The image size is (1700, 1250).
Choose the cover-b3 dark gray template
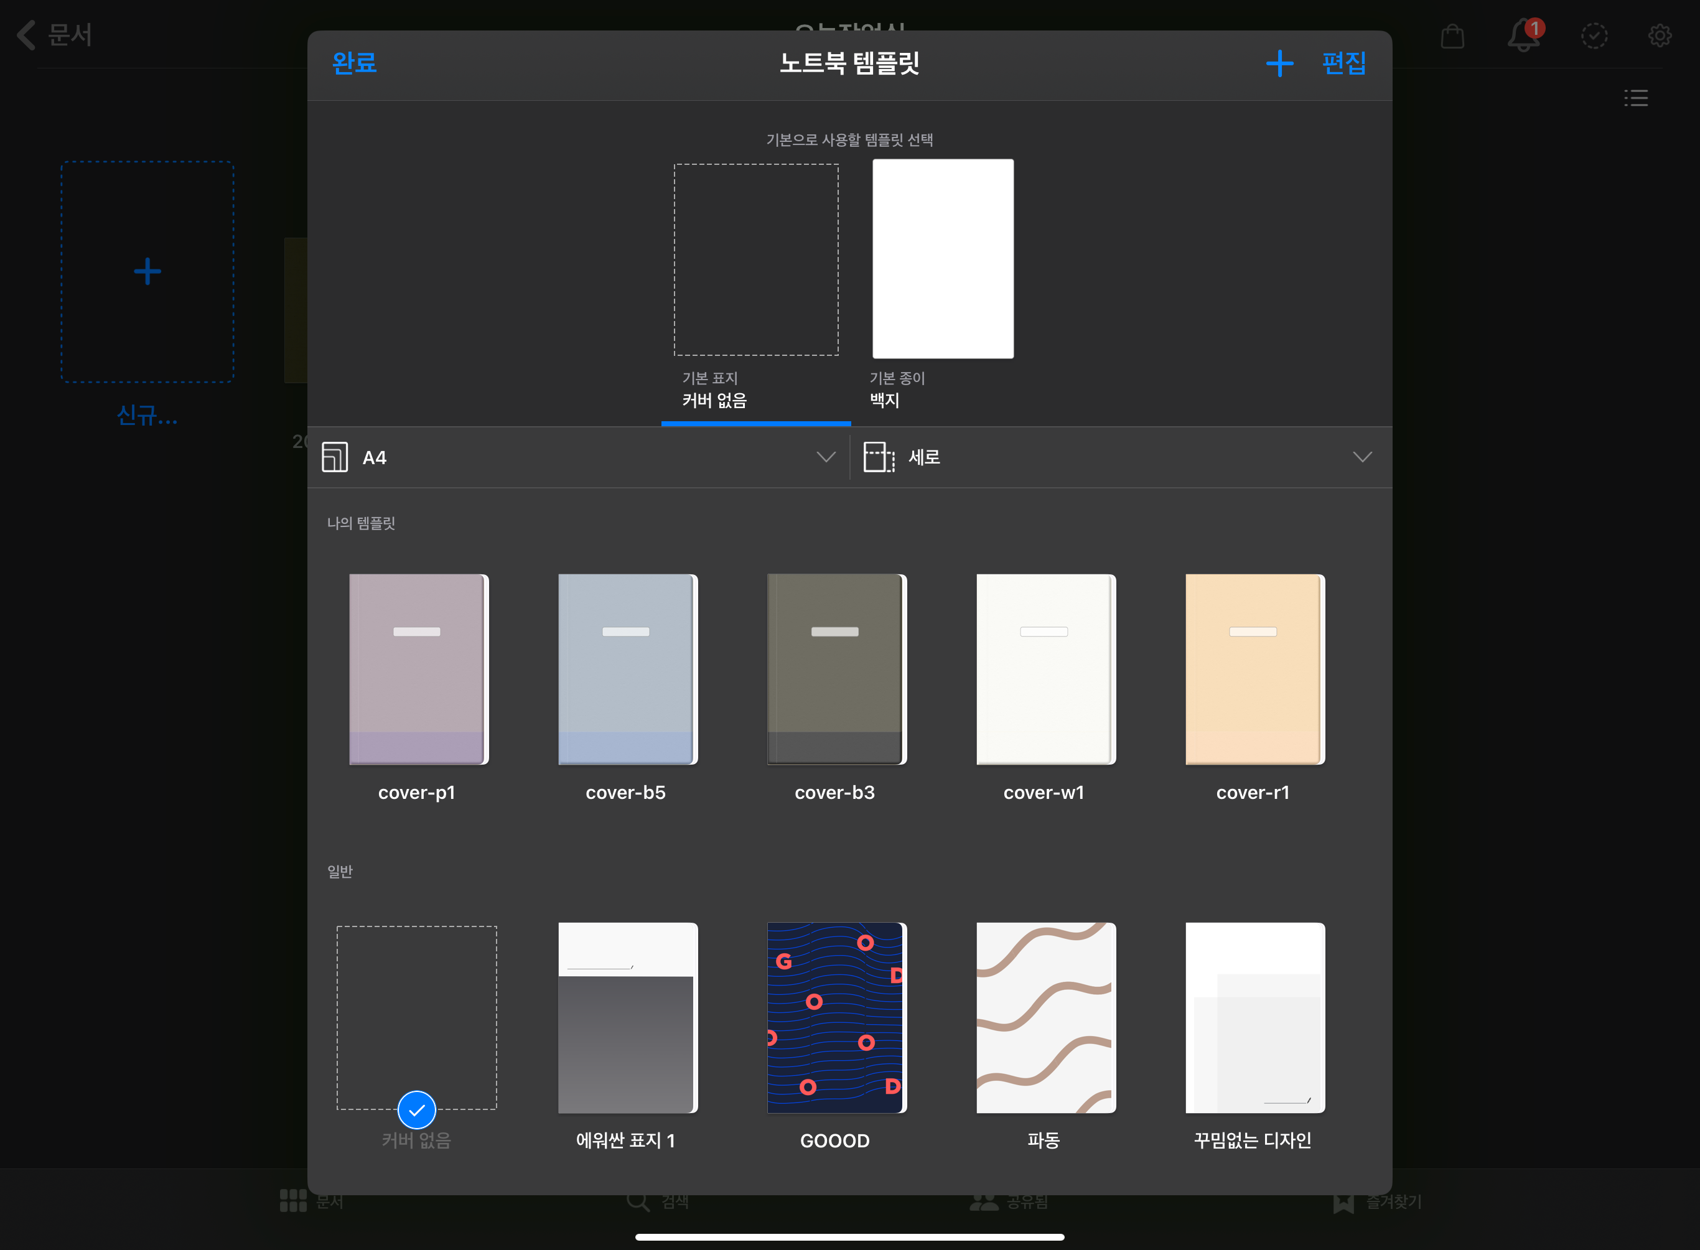837,669
